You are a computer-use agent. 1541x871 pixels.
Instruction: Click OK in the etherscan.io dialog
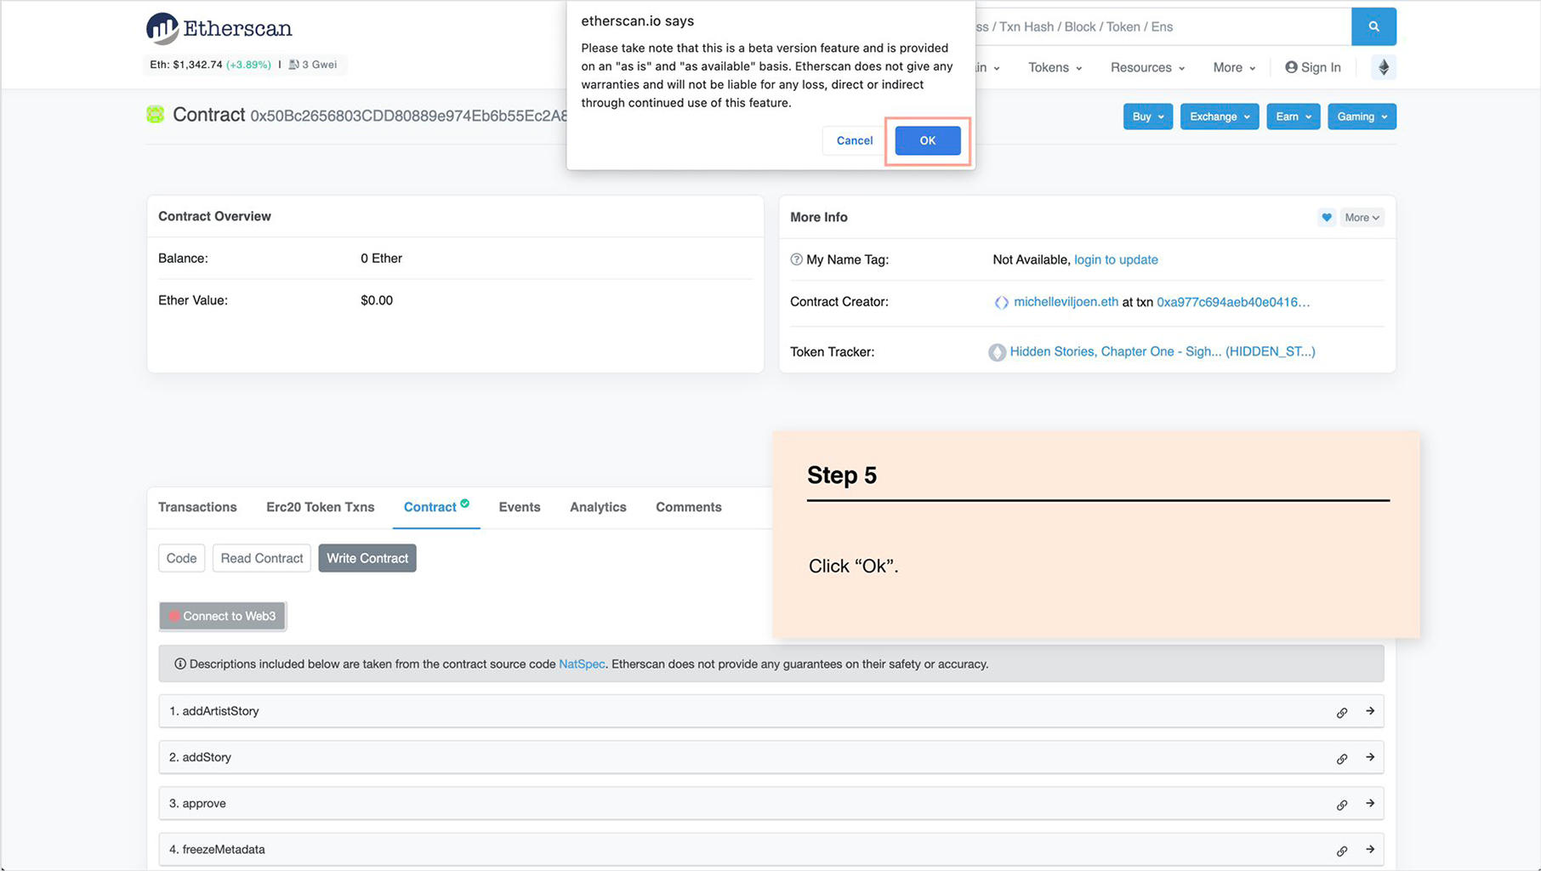[x=927, y=140]
